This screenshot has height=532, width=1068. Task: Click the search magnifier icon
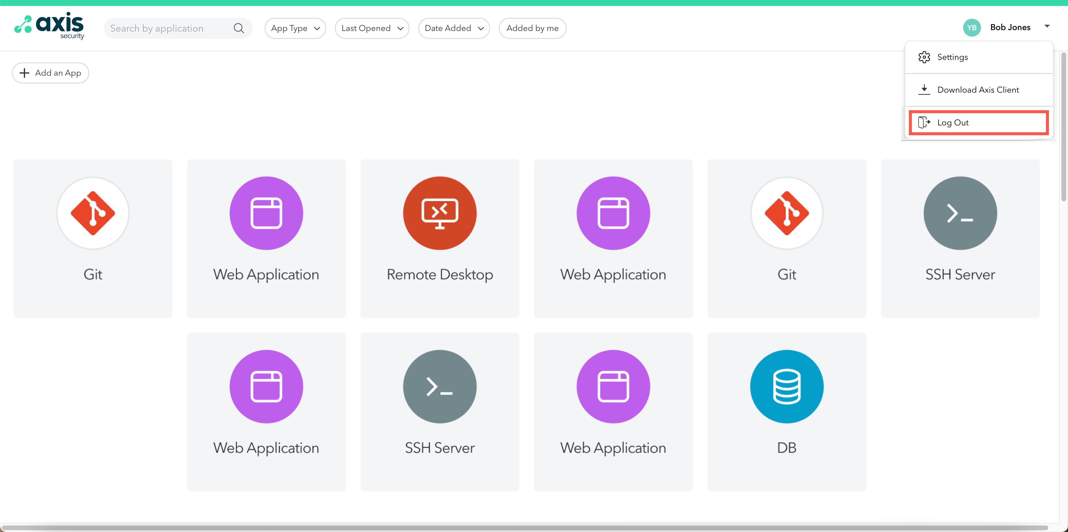(239, 28)
